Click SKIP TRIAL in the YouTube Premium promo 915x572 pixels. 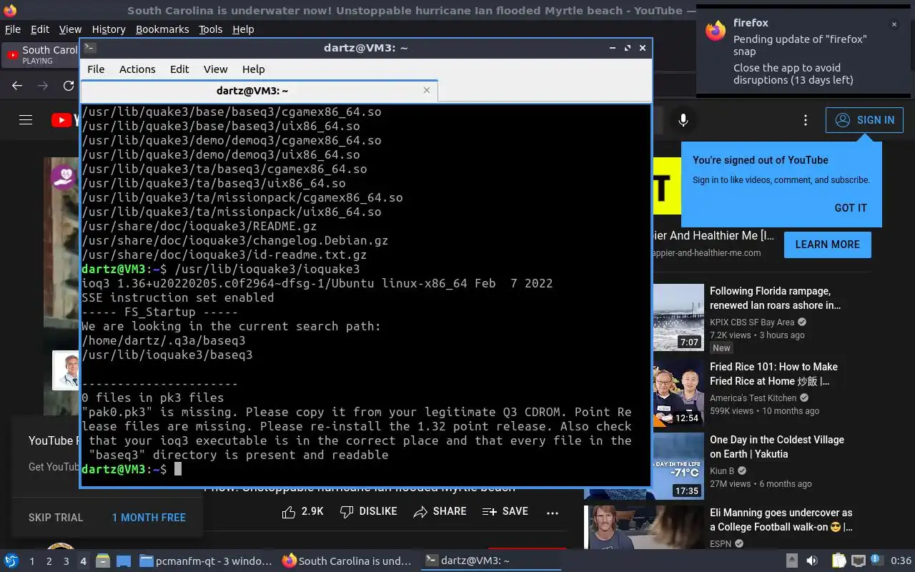tap(56, 518)
